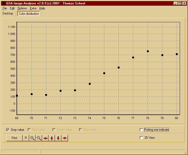The image size is (188, 155).
Task: Maximize the GSA Image Analyser window
Action: pos(180,3)
